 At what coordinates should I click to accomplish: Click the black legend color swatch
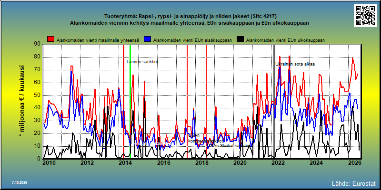pos(241,39)
